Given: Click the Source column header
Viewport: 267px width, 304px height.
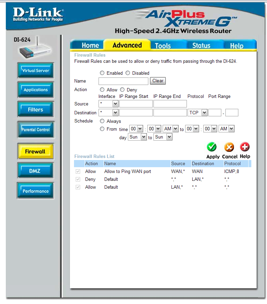Looking at the screenshot, I should pyautogui.click(x=178, y=164).
